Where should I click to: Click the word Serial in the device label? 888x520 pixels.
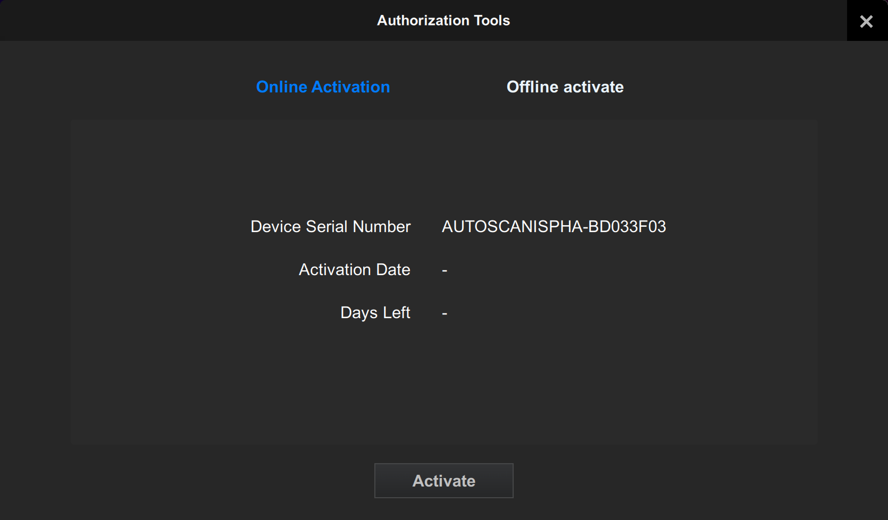coord(326,227)
